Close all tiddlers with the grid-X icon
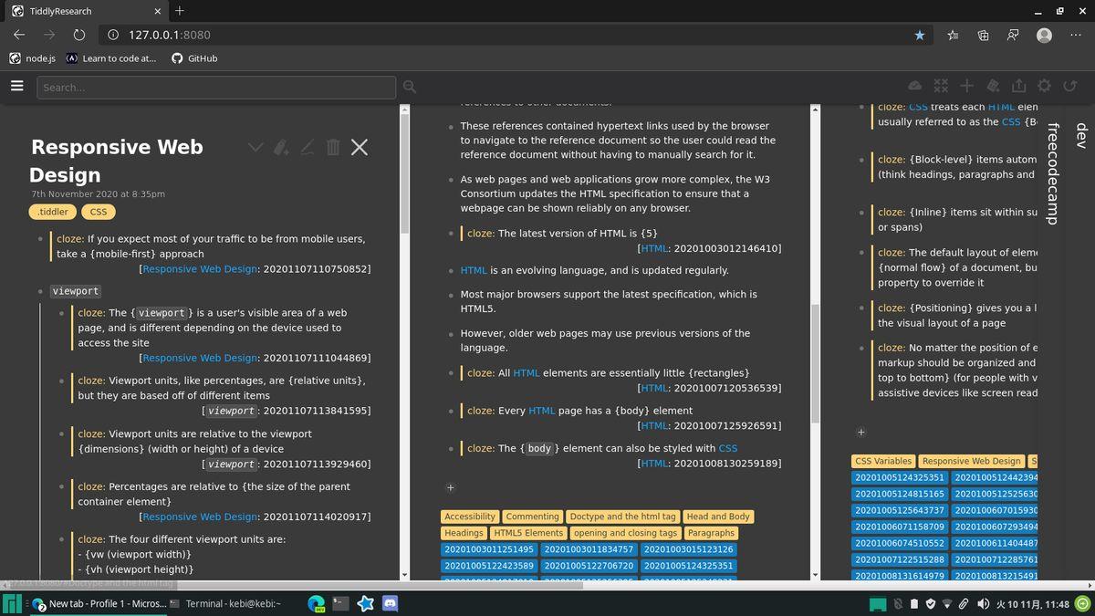The image size is (1095, 616). [941, 86]
